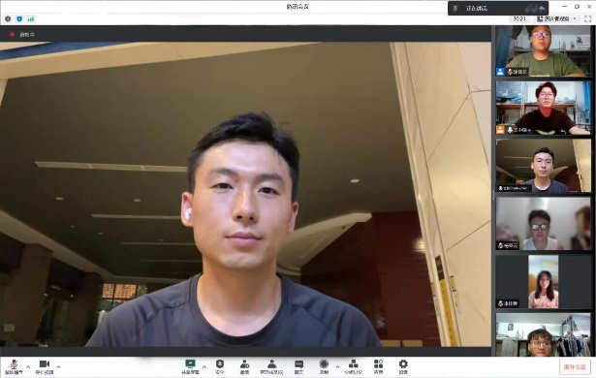
Task: Open the Manage Members panel icon
Action: (271, 366)
